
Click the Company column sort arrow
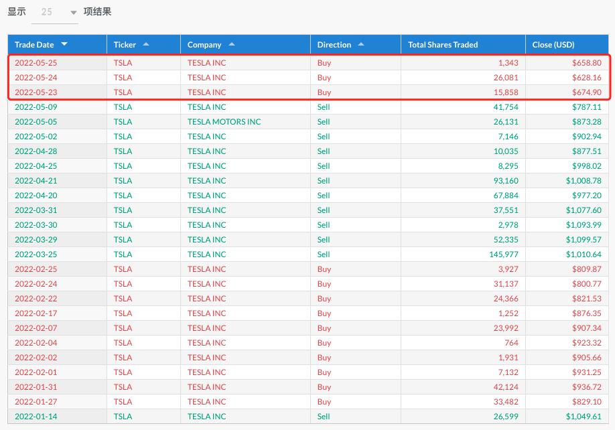232,44
